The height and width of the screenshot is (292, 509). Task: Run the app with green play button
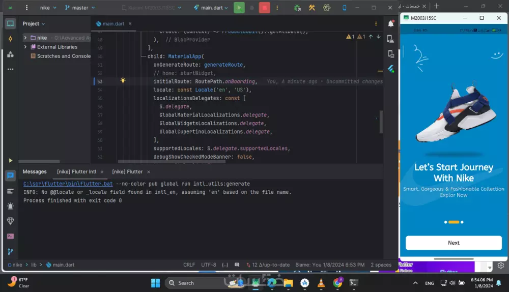tap(239, 8)
